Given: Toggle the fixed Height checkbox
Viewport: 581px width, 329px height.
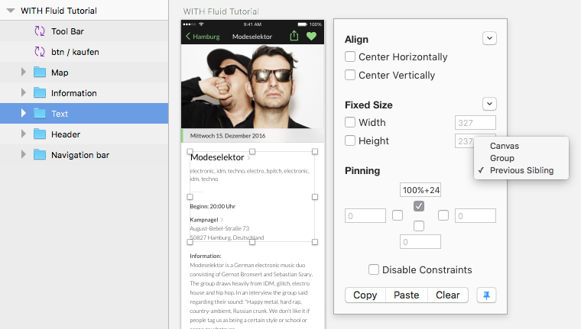Looking at the screenshot, I should (x=350, y=140).
